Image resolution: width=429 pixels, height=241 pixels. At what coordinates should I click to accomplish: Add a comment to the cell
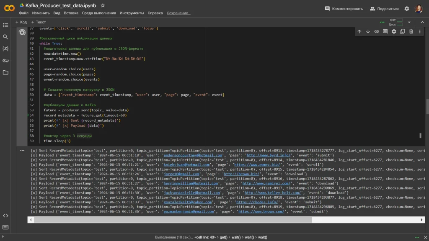385,32
